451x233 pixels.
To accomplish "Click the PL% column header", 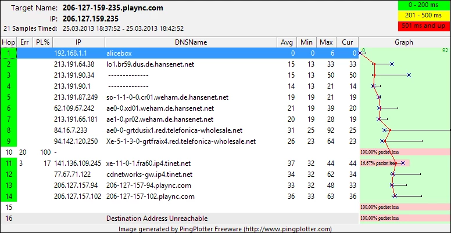I will pyautogui.click(x=41, y=42).
